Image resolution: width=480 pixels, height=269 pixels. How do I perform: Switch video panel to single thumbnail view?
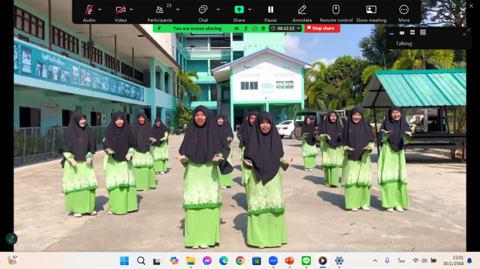[402, 33]
